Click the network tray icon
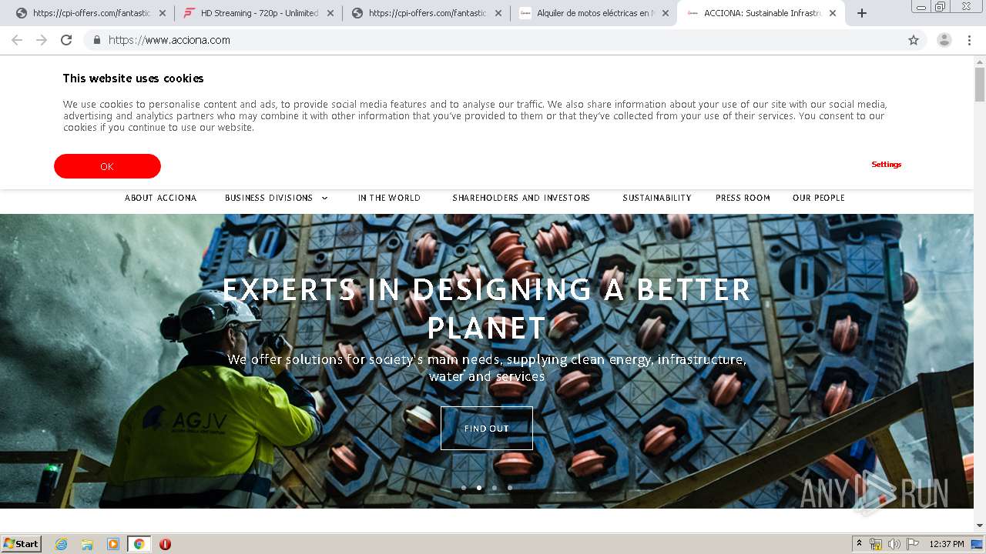This screenshot has height=554, width=986. pos(876,544)
